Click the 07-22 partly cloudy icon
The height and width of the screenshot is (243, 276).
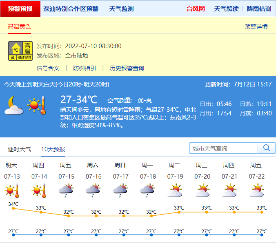point(257,190)
